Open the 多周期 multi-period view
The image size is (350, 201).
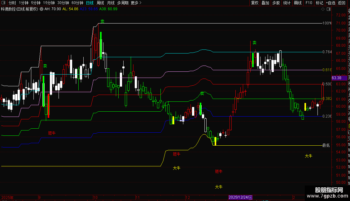pyautogui.click(x=123, y=3)
